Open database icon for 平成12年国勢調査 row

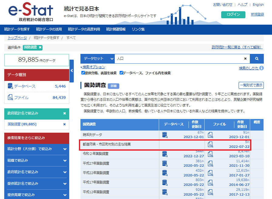click(x=165, y=192)
